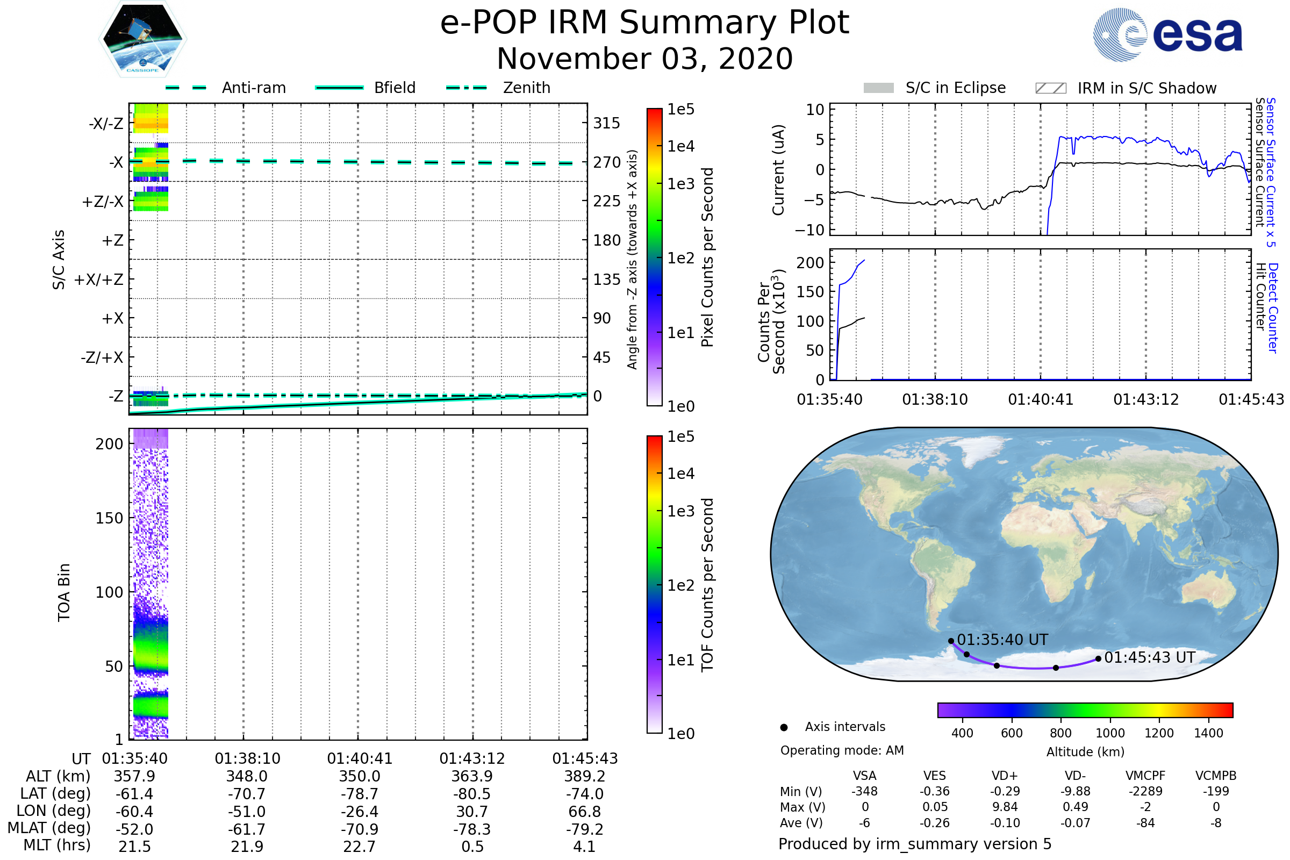Click the S/C in Eclipse gray legend patch

click(878, 88)
